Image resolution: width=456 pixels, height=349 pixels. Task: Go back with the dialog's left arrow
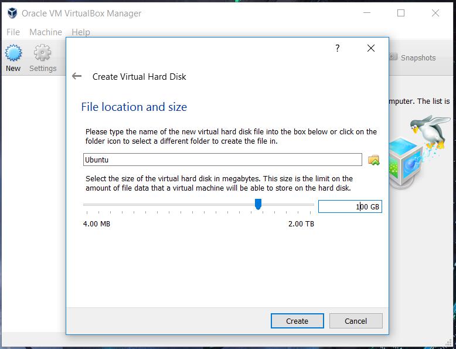click(77, 76)
